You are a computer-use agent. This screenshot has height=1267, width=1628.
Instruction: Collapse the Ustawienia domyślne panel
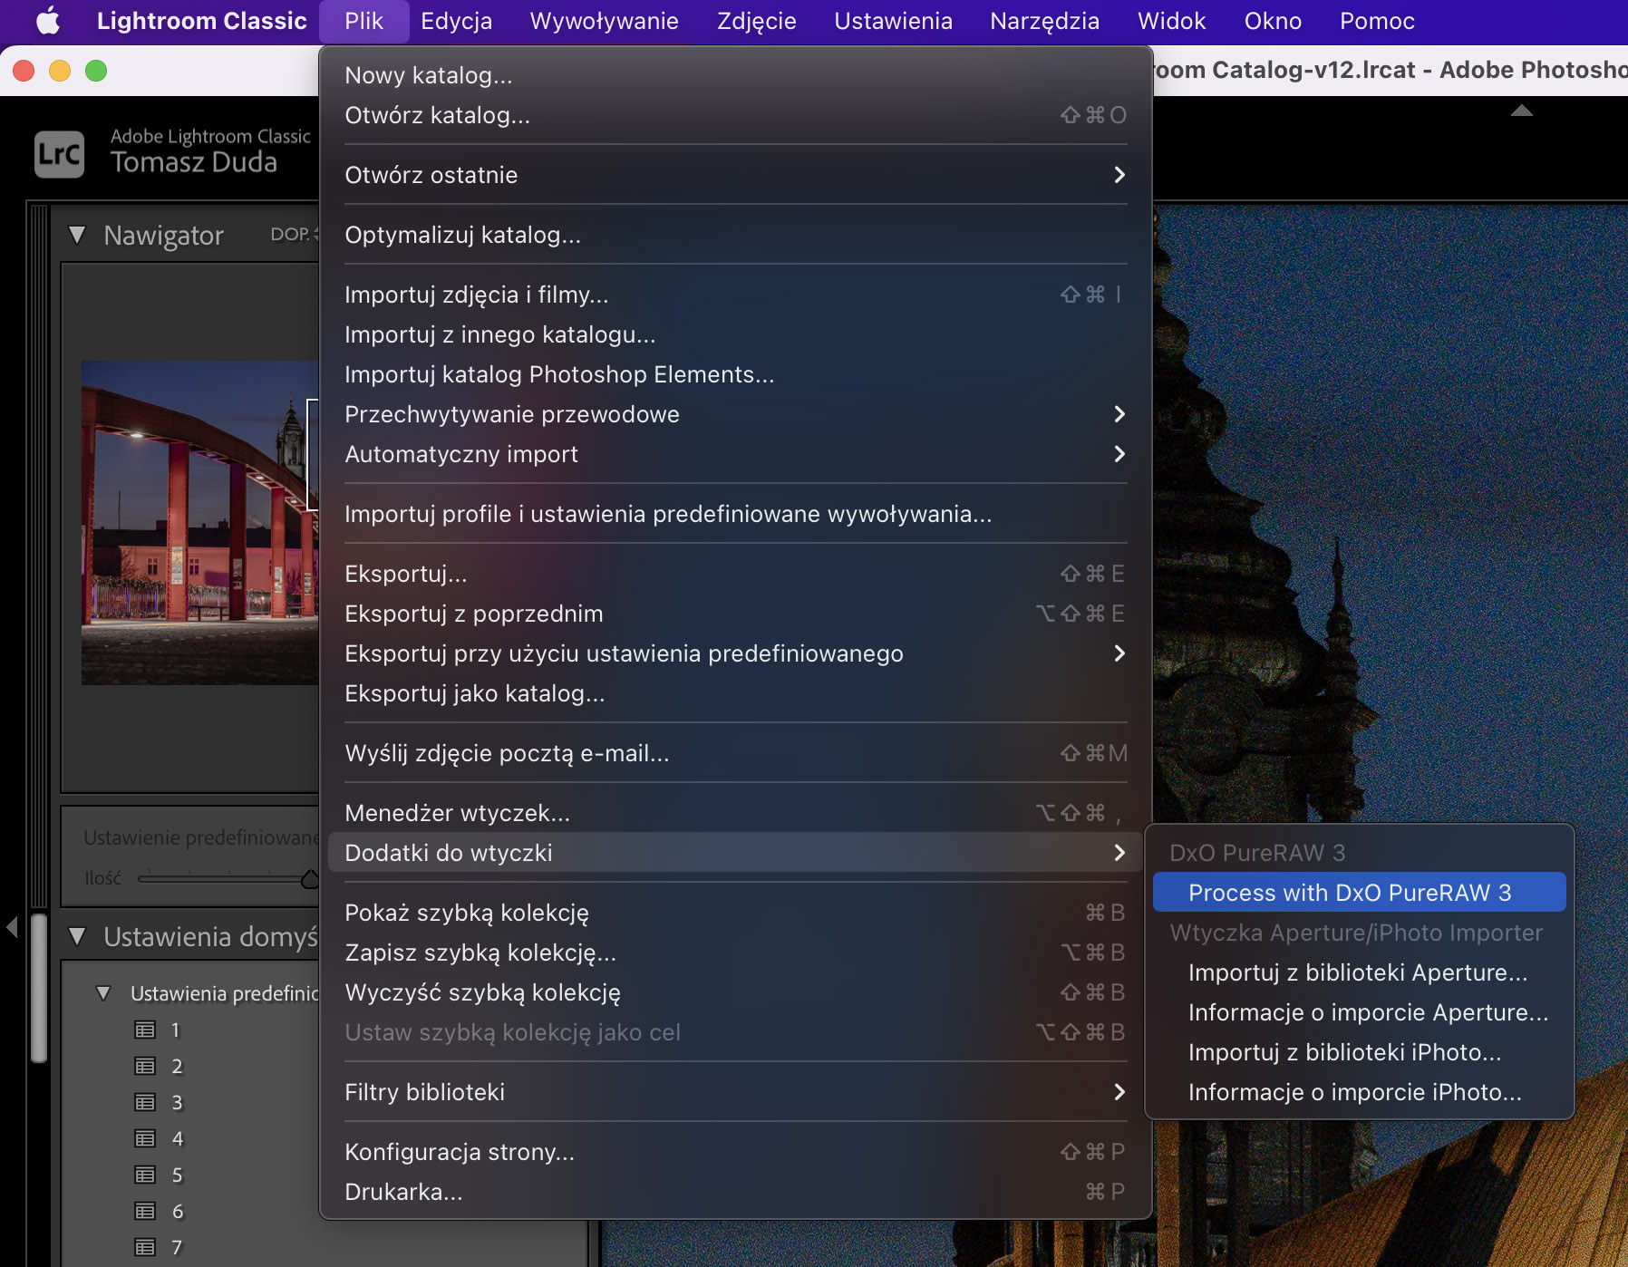tap(77, 936)
